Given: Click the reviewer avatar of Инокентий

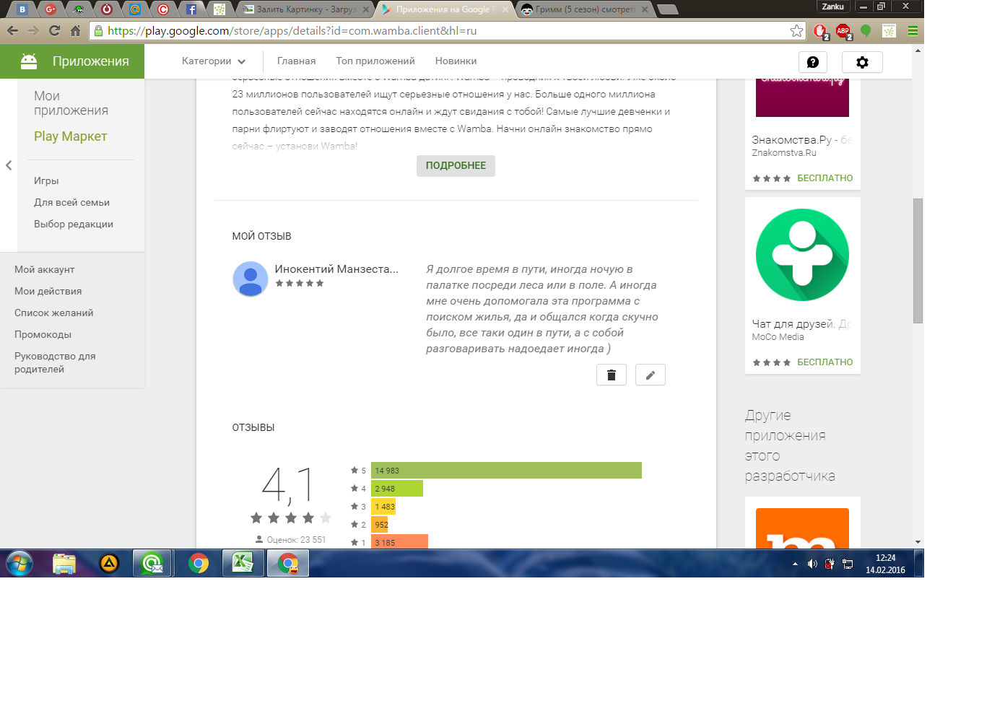Looking at the screenshot, I should pyautogui.click(x=251, y=279).
